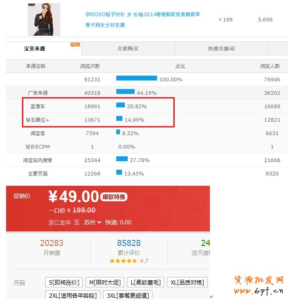This screenshot has width=288, height=301.
Task: Click the 爆款特惠 promotion badge
Action: click(115, 197)
